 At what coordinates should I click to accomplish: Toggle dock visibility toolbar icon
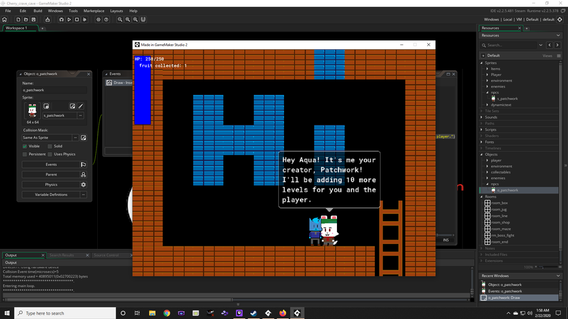point(143,20)
